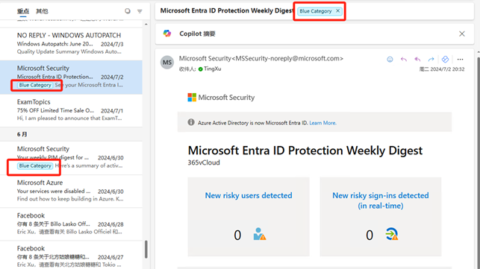Click the sender address MSSecurity-noreply@microsoft.com
Image resolution: width=480 pixels, height=269 pixels.
287,58
